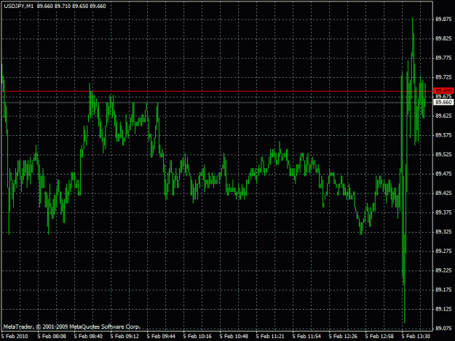Click the 89.475 price scale label

(443, 174)
